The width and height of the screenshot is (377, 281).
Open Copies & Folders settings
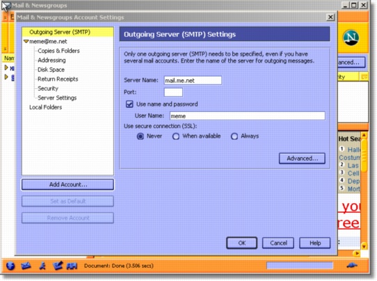pyautogui.click(x=58, y=51)
